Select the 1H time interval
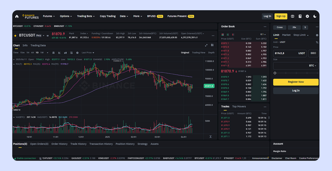 (28, 53)
